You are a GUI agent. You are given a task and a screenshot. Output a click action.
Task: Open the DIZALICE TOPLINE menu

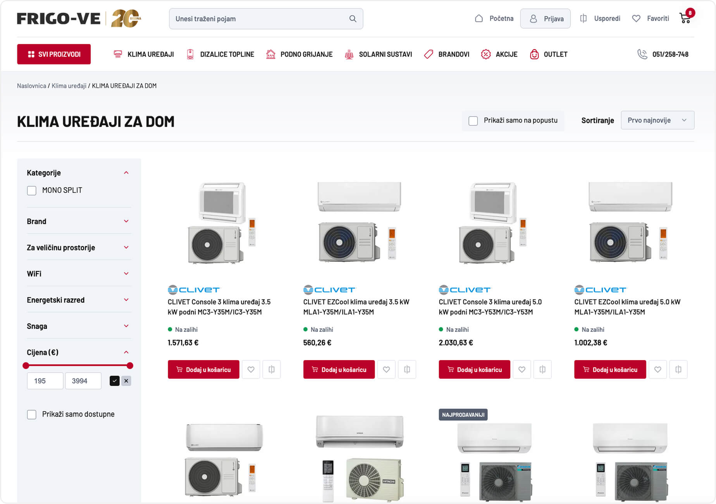point(227,54)
